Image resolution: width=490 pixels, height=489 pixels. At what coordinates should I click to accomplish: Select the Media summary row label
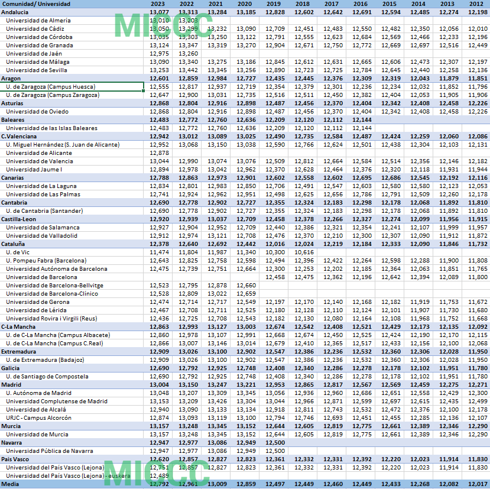tap(10, 484)
